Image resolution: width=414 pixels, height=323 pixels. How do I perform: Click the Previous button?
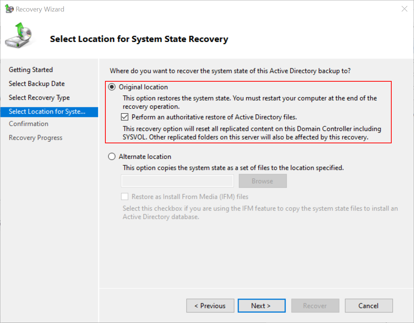click(x=210, y=306)
